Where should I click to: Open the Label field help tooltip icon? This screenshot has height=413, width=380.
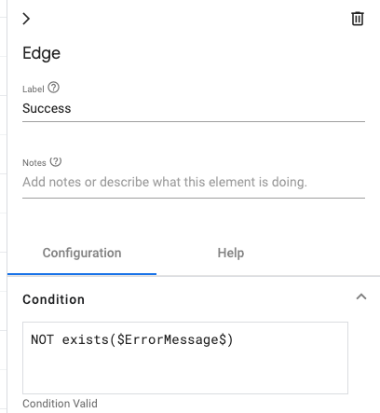tap(54, 88)
